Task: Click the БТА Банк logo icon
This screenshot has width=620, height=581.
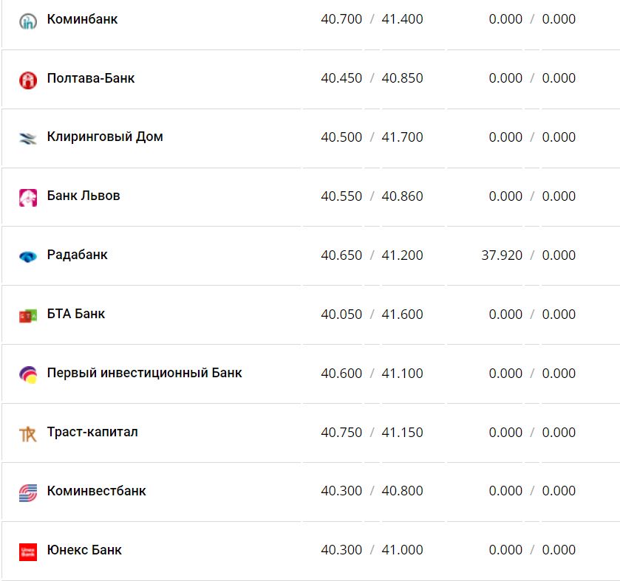Action: 28,315
